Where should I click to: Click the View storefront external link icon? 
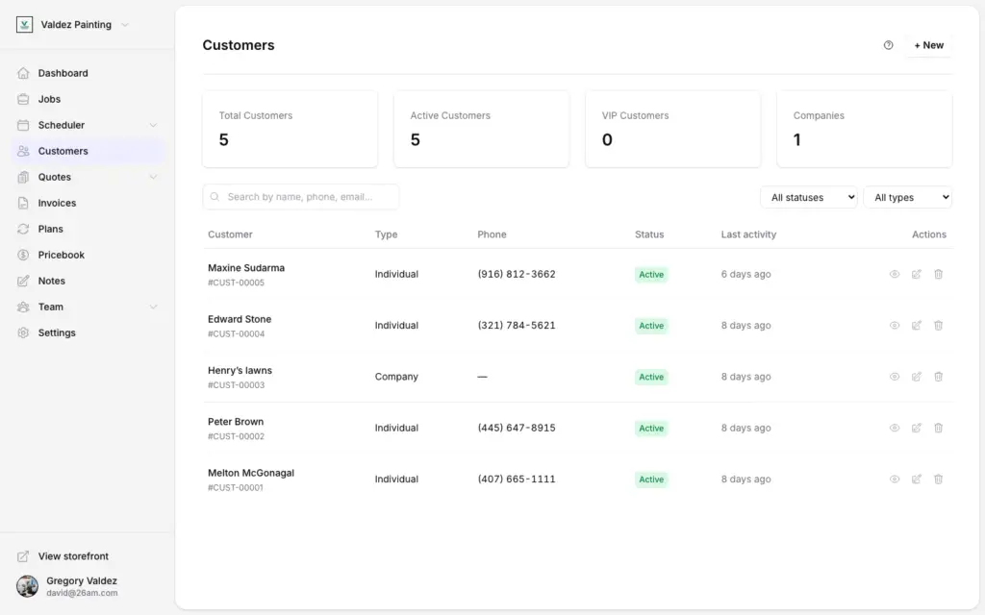pos(23,556)
